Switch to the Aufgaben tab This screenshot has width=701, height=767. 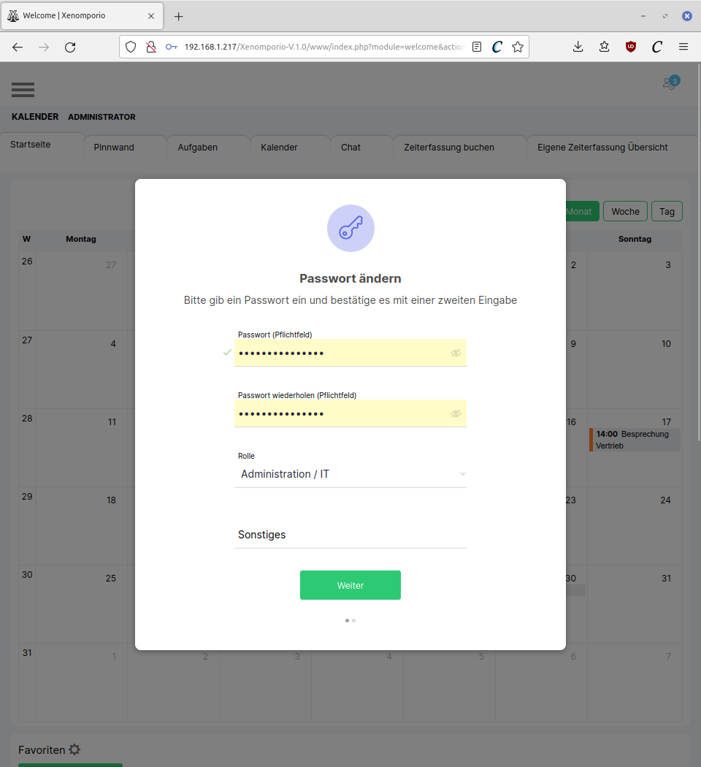tap(197, 147)
